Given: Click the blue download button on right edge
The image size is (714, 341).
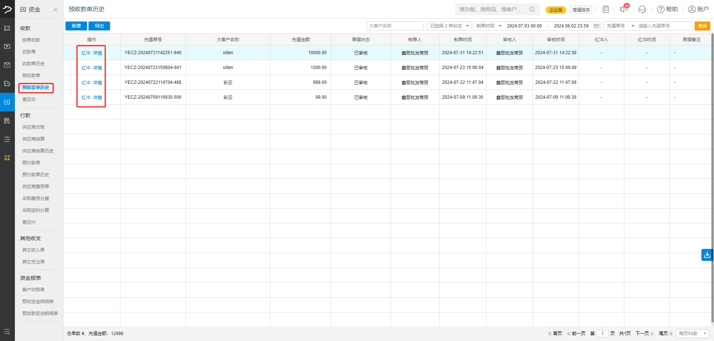Looking at the screenshot, I should point(707,255).
